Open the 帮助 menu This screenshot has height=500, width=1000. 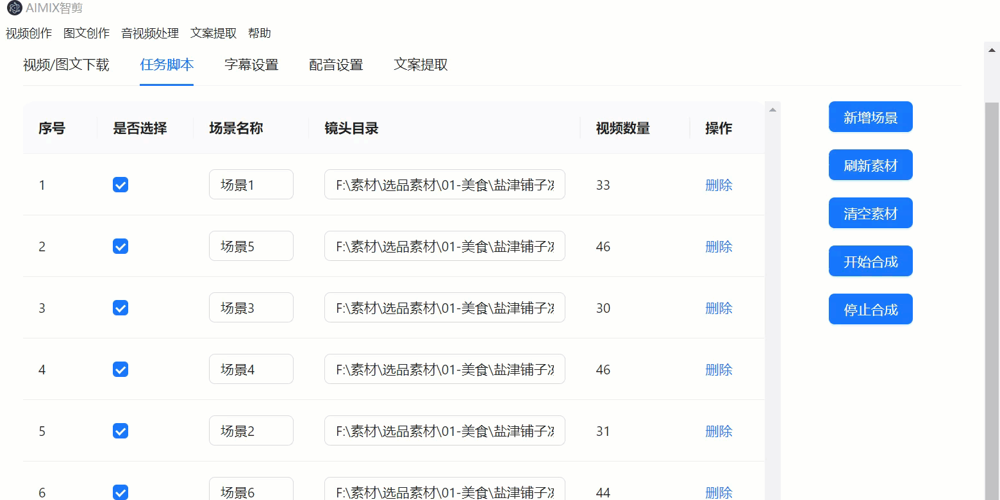click(x=260, y=33)
